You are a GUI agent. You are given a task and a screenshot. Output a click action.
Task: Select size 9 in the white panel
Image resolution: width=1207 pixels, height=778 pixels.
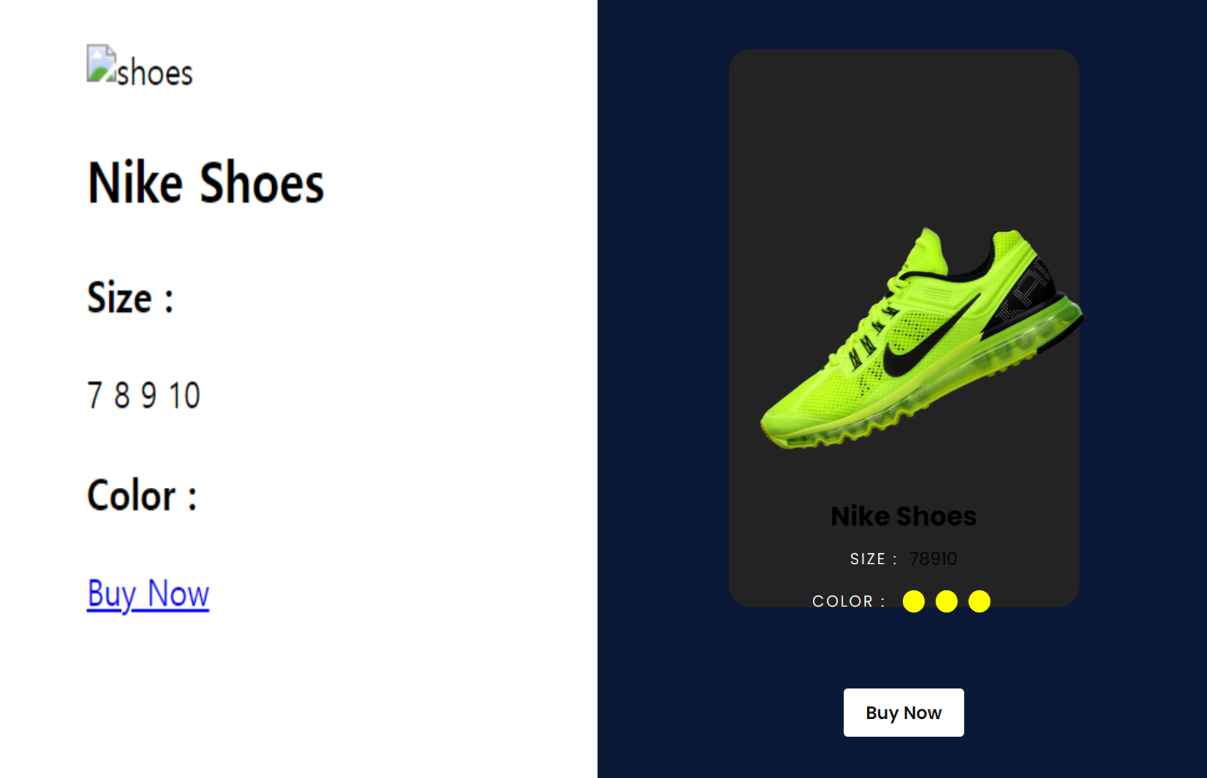tap(149, 395)
